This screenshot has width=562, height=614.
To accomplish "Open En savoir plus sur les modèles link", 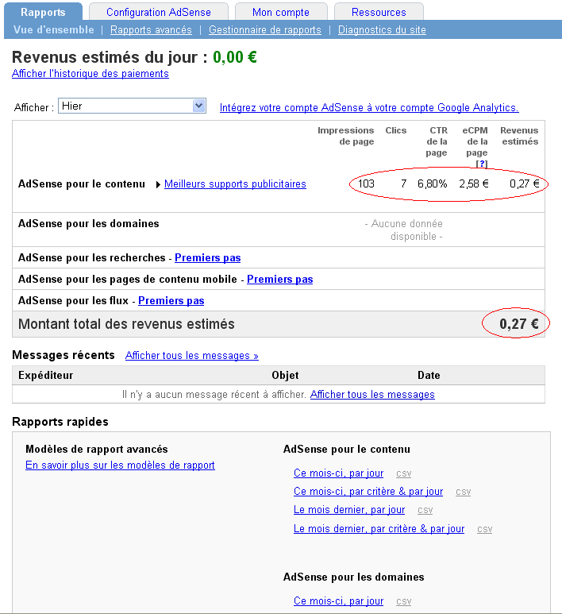I will point(120,465).
